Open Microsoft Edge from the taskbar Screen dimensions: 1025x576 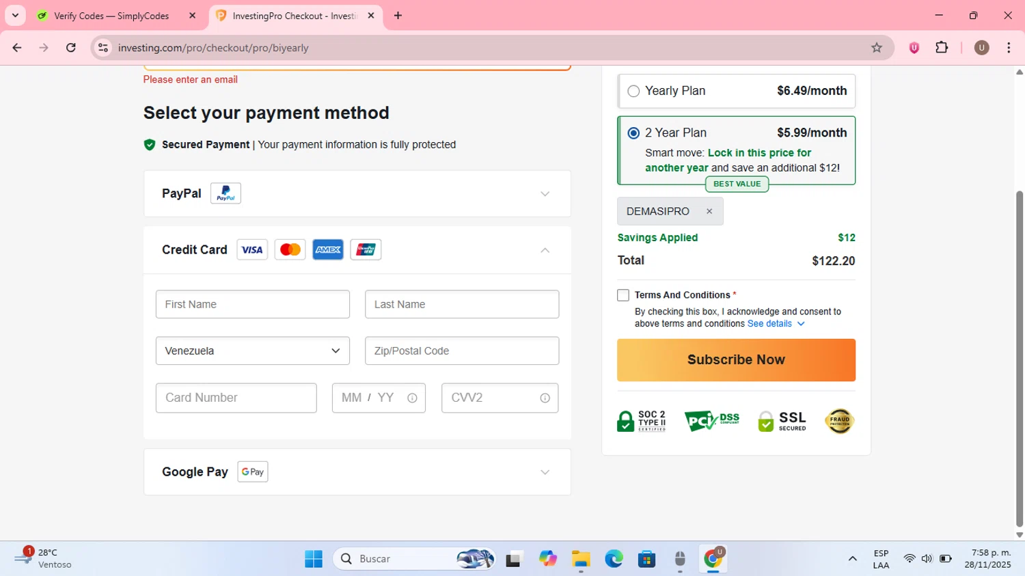pos(614,559)
